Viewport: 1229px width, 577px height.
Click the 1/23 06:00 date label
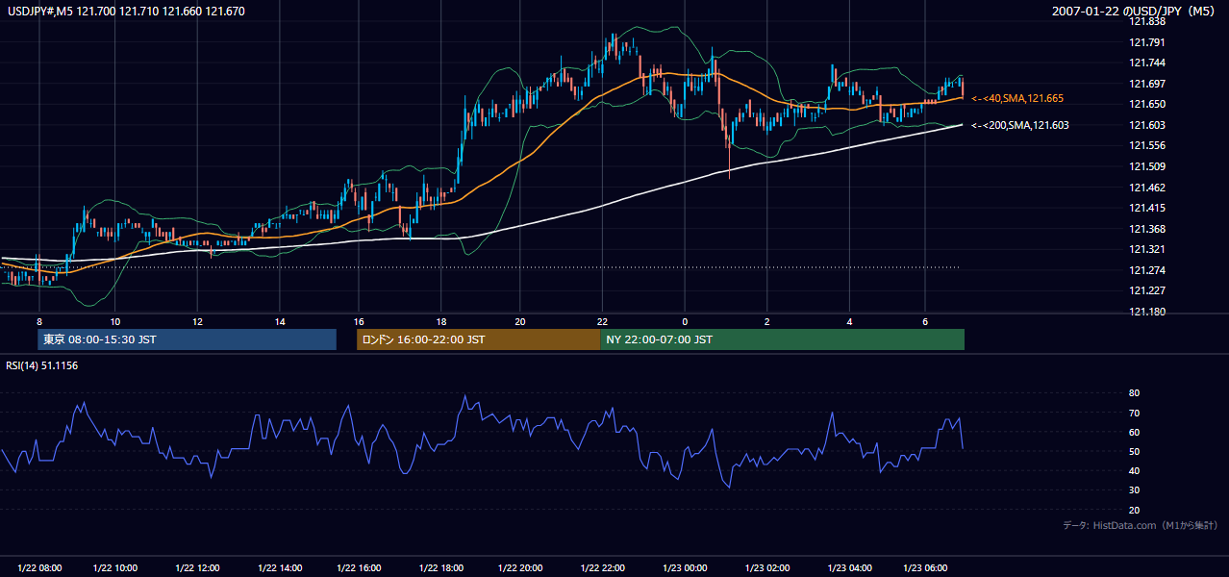point(925,567)
